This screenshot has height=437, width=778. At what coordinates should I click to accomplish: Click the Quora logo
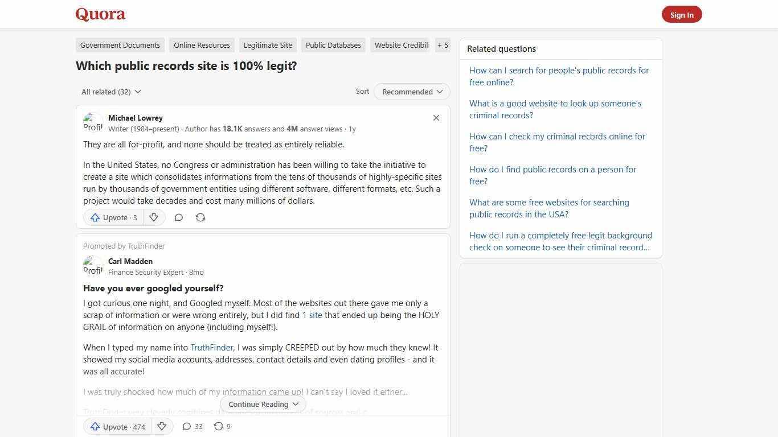tap(100, 14)
